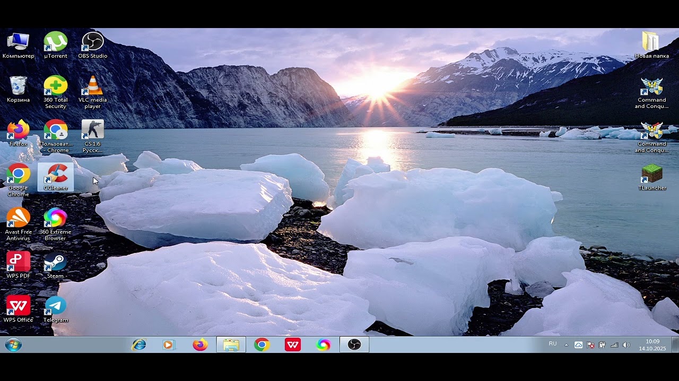679x381 pixels.
Task: Select the Telegram desktop shortcut
Action: 56,309
